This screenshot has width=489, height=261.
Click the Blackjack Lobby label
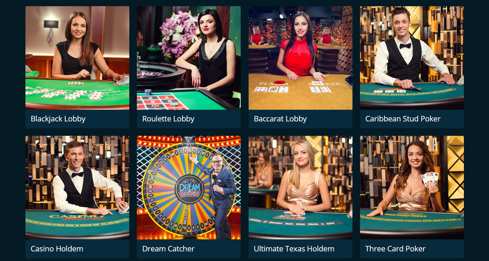pyautogui.click(x=58, y=119)
